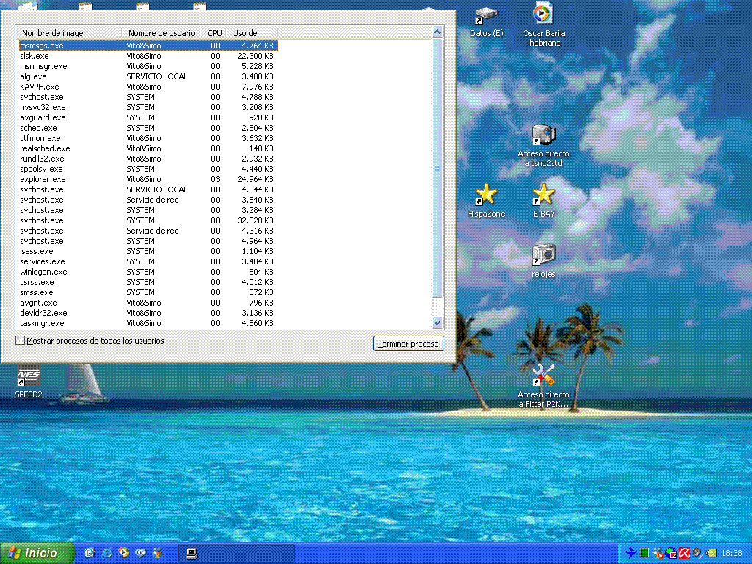Click the Task Manager taskbar button
This screenshot has height=564, width=752.
(220, 553)
